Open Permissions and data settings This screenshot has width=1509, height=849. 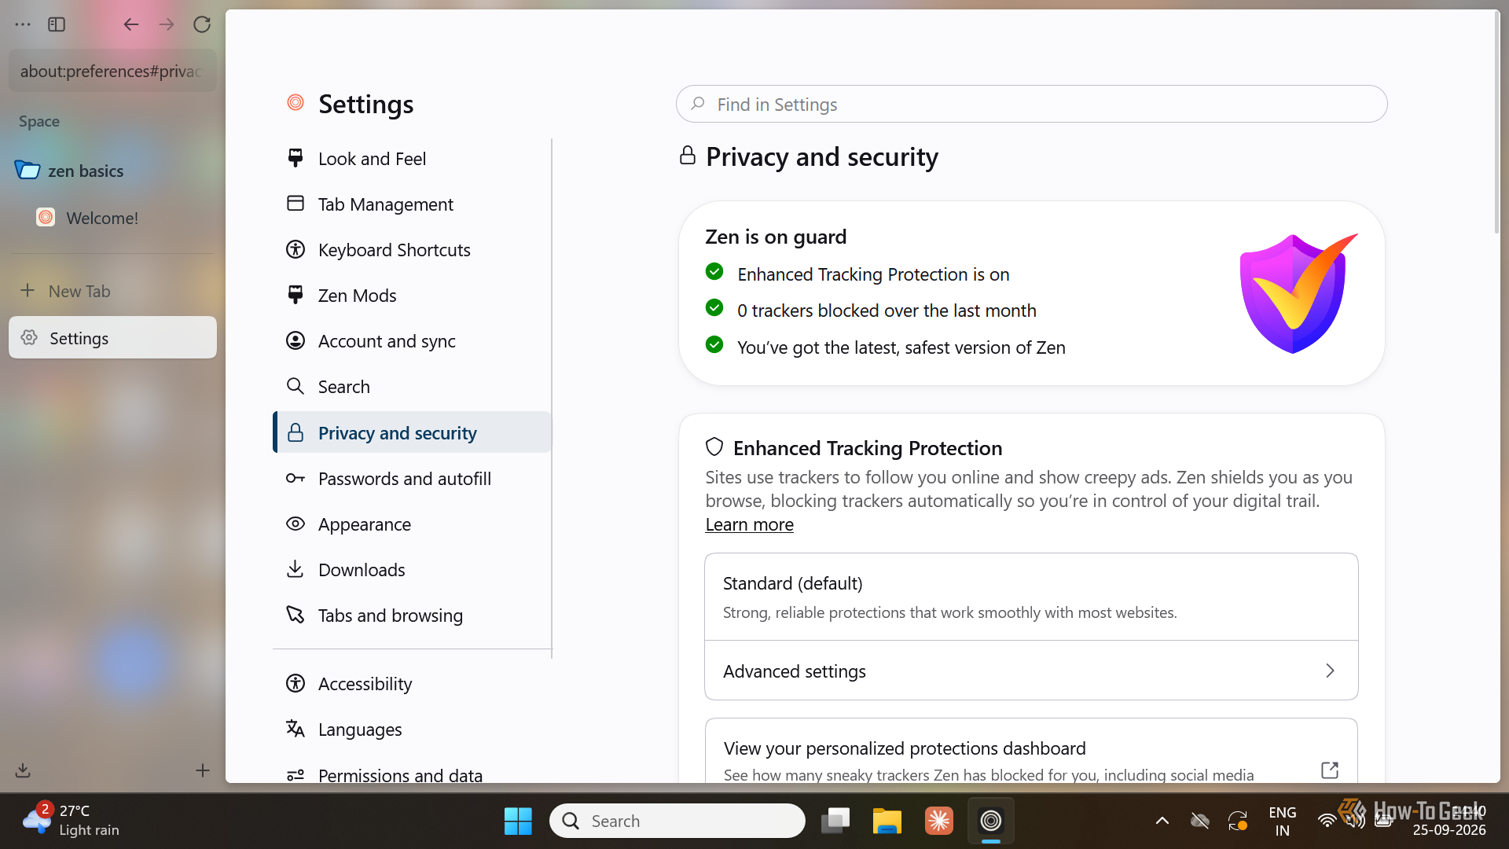click(412, 774)
